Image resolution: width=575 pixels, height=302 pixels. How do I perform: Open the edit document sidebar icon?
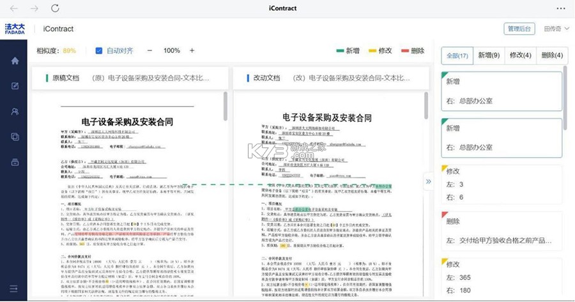[15, 86]
